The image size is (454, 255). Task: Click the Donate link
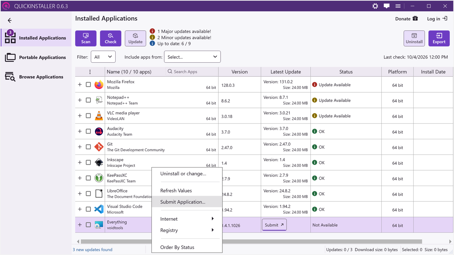pos(407,19)
